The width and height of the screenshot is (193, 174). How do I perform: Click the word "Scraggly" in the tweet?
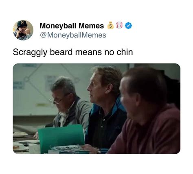tap(30, 52)
